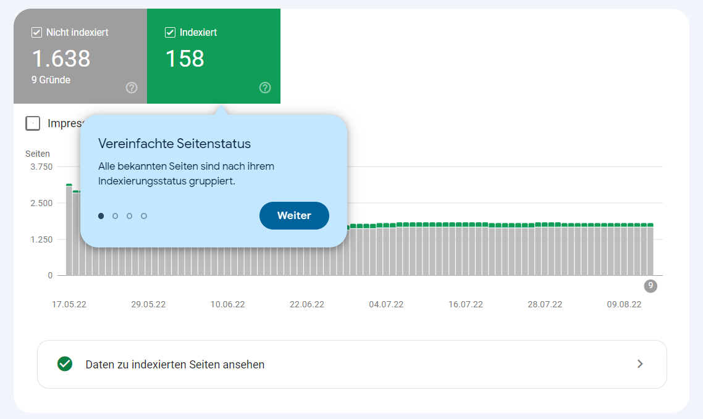The height and width of the screenshot is (419, 703).
Task: Click the tooltip progress dots row
Action: click(x=122, y=216)
